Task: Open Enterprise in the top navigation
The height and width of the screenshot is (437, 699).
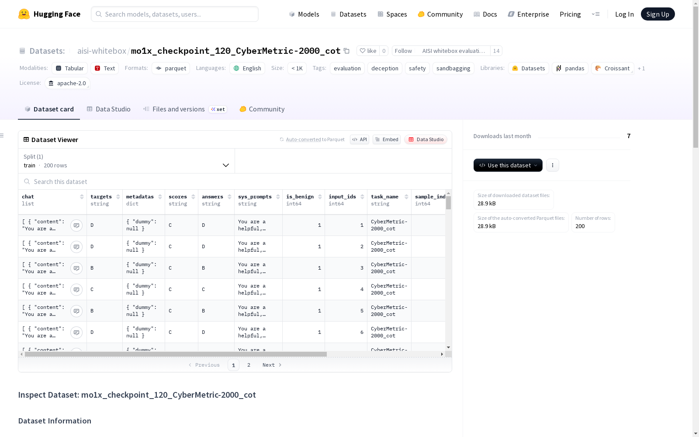Action: (528, 14)
